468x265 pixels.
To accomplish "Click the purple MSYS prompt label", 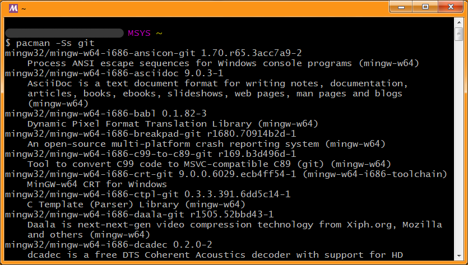I will [139, 33].
